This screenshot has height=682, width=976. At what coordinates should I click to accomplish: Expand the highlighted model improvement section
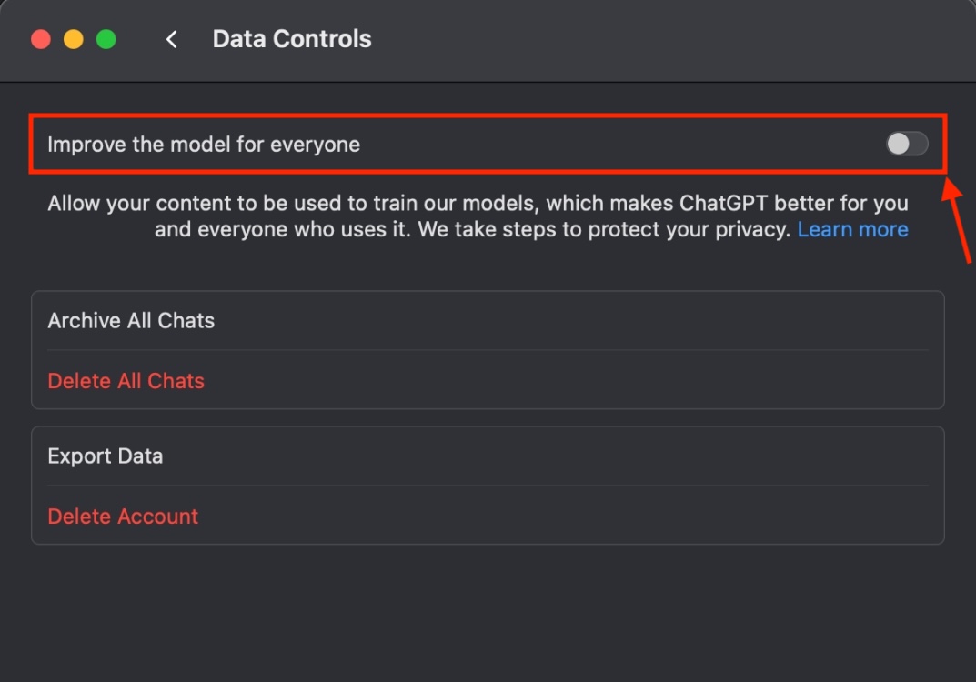pyautogui.click(x=488, y=144)
